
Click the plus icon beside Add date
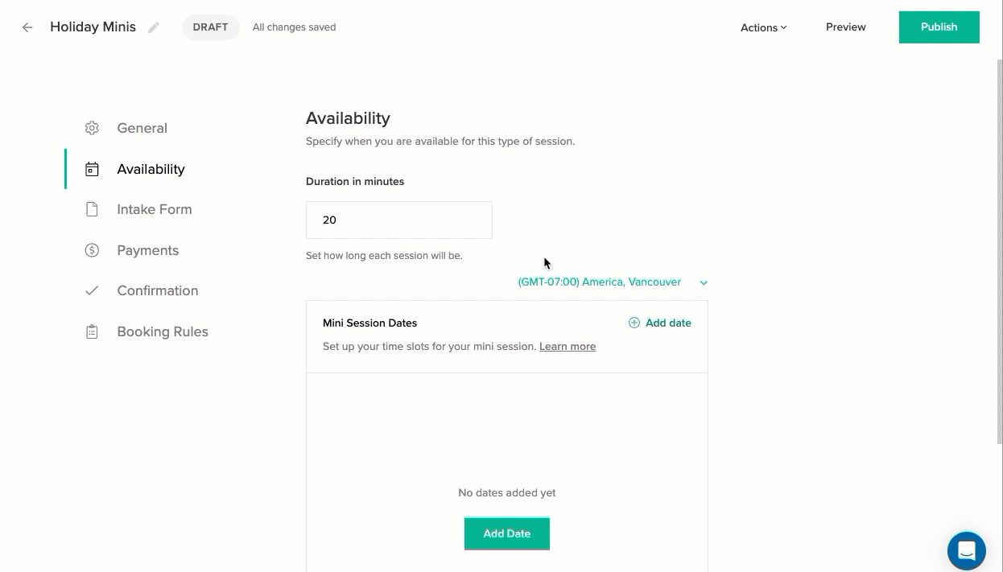(x=634, y=323)
